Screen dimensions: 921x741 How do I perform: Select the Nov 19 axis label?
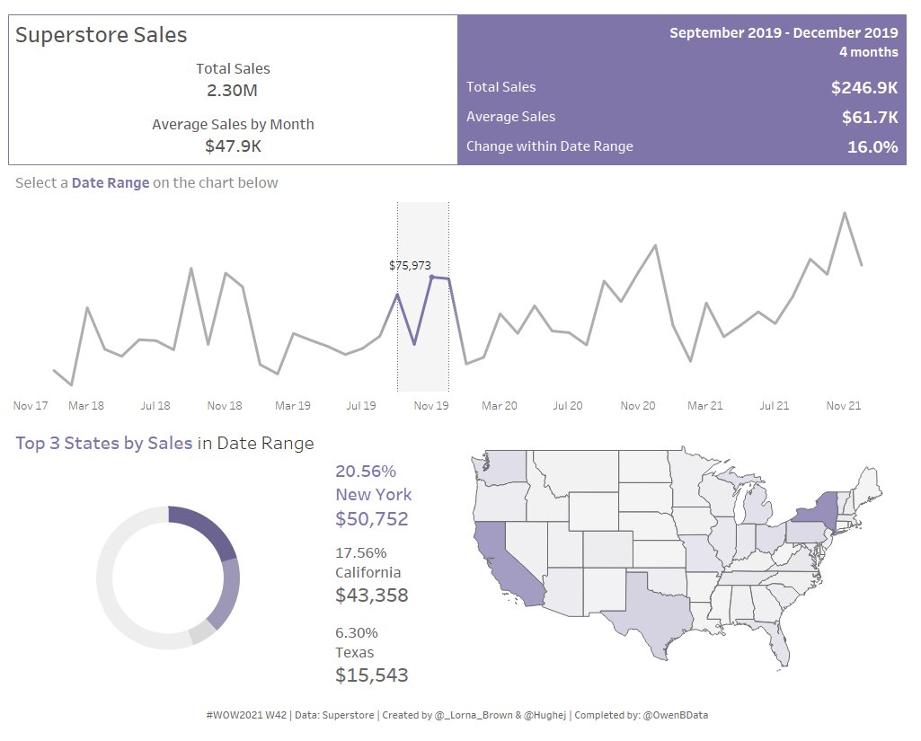pos(432,405)
